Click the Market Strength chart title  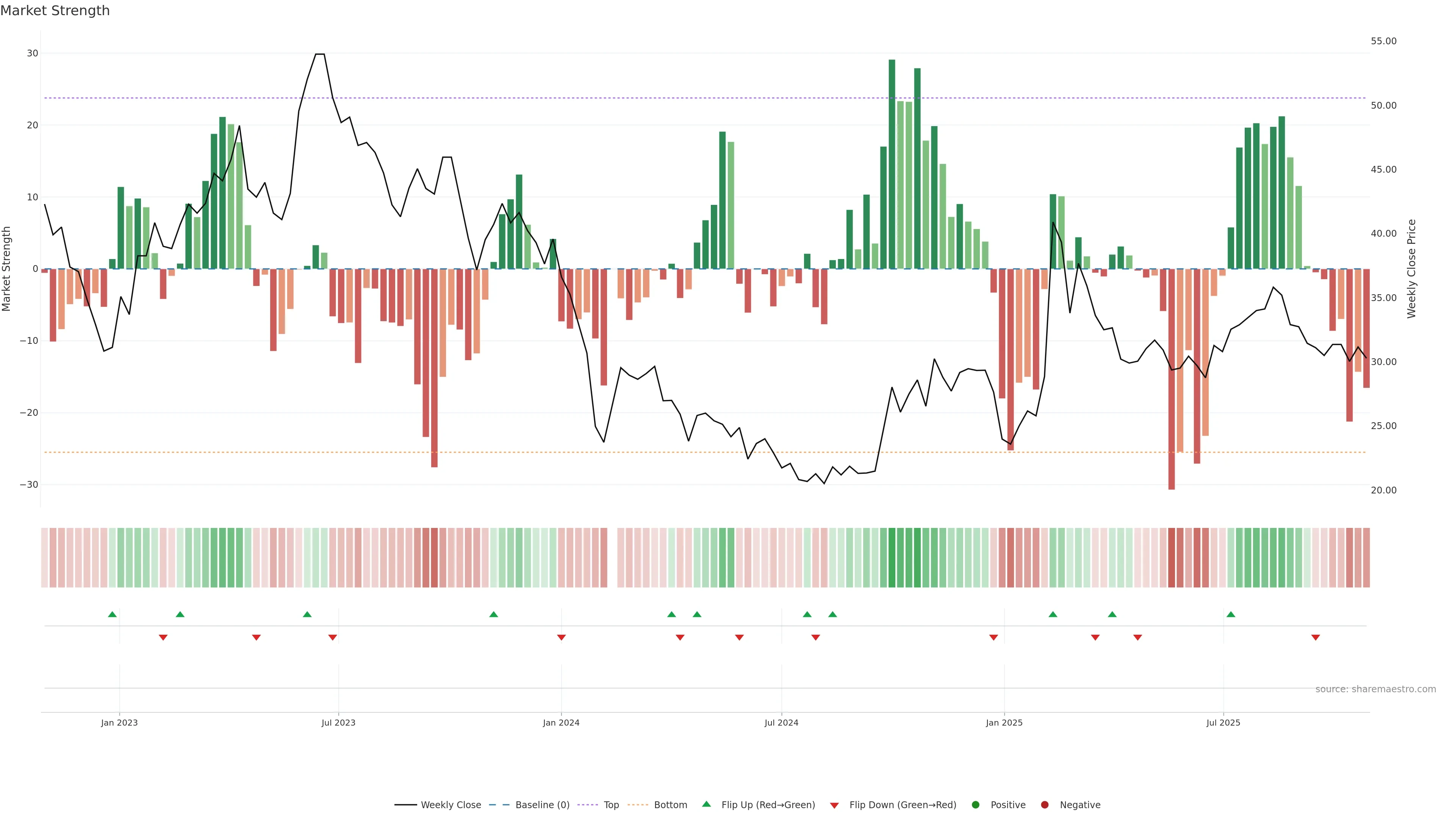55,11
